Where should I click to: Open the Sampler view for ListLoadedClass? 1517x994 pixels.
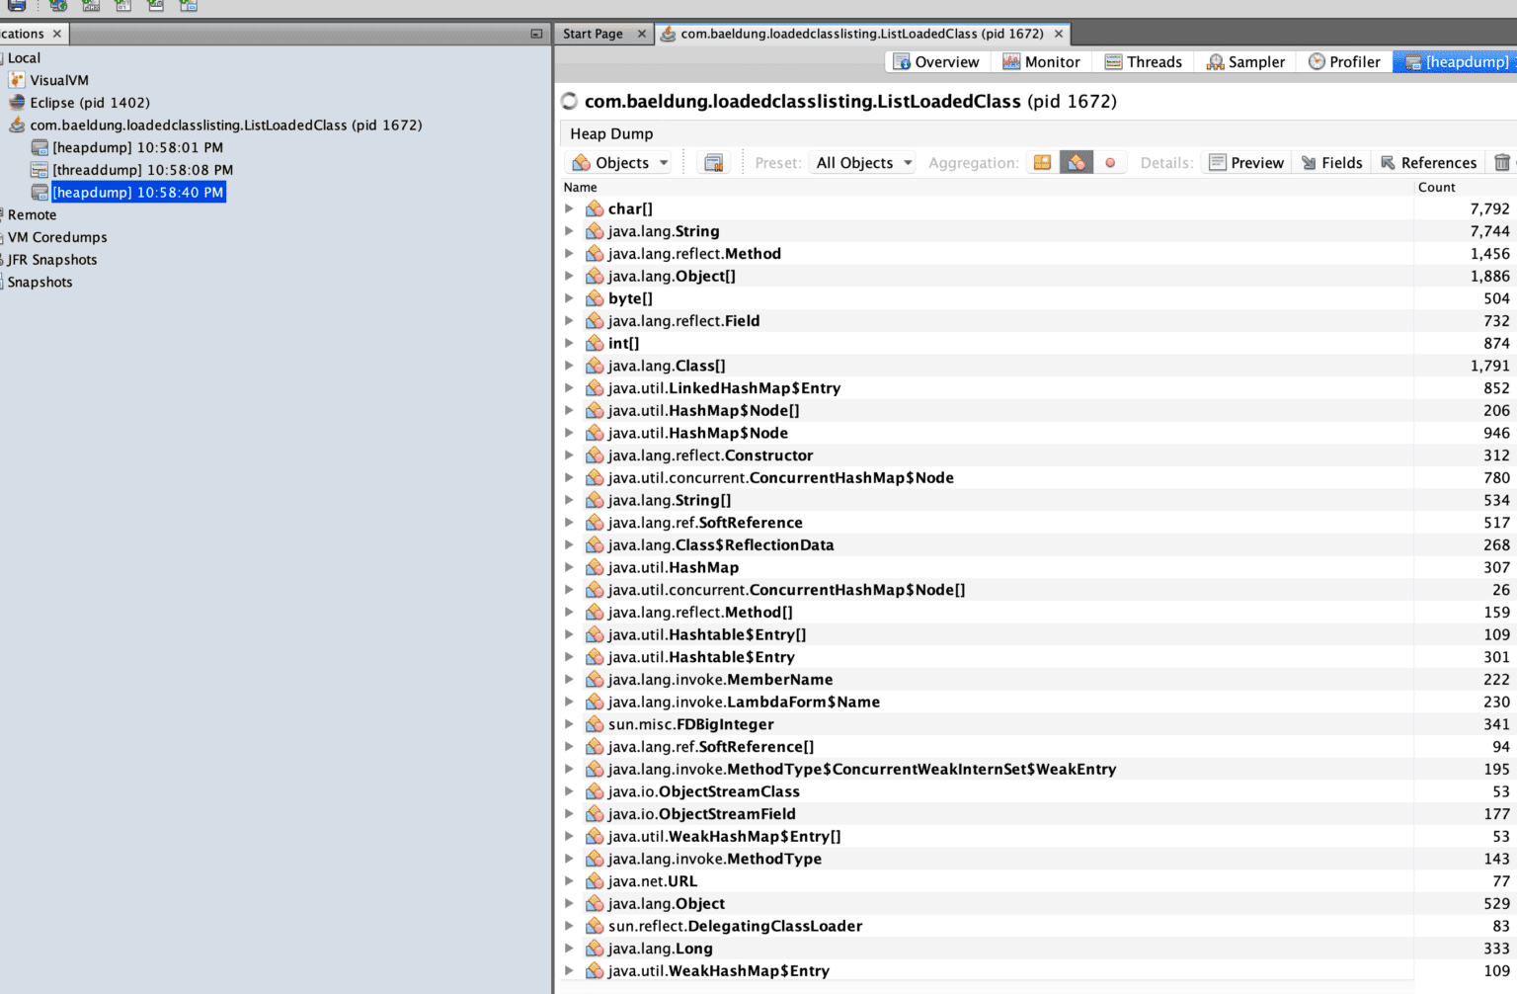coord(1244,61)
